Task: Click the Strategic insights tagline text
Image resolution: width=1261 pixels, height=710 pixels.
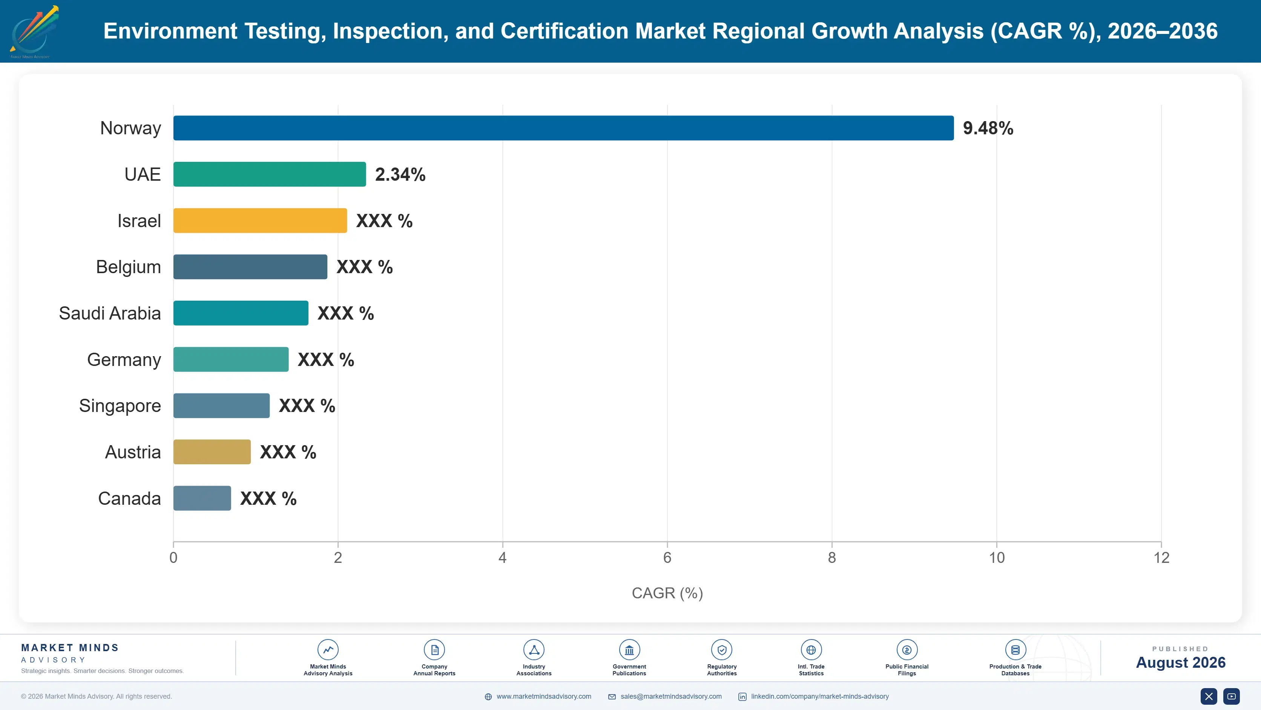Action: point(102,671)
